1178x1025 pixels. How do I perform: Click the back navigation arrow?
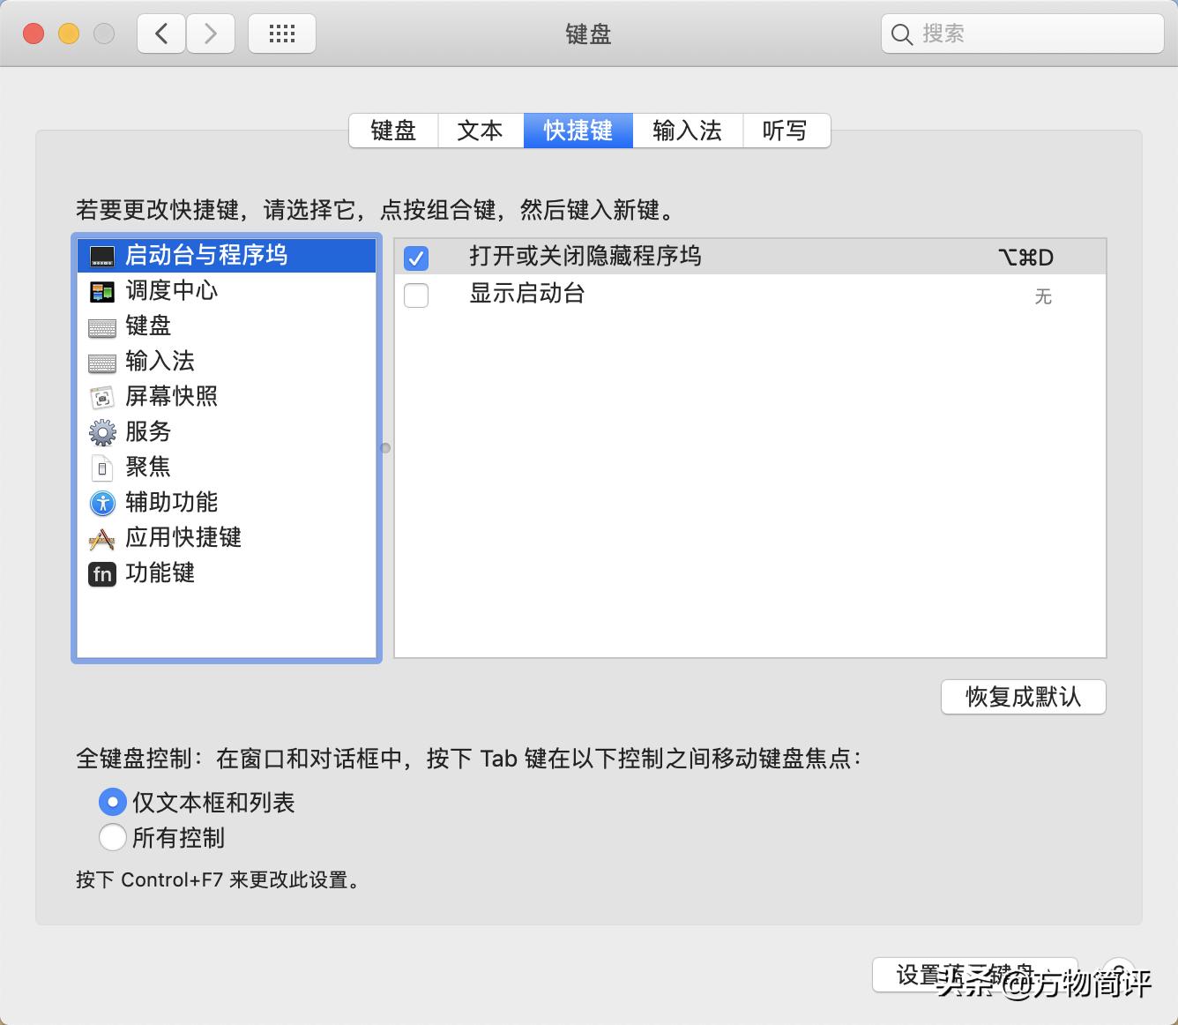(160, 33)
